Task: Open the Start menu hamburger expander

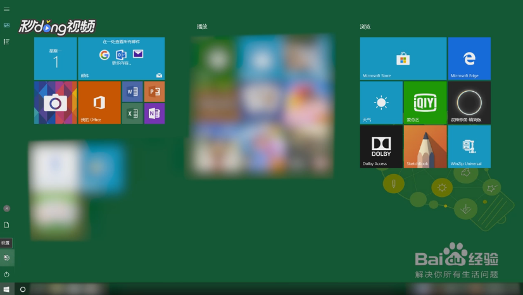Action: point(6,9)
